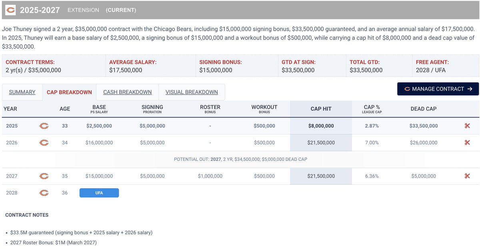Viewport: 480px width, 251px height.
Task: Click the 2.87% cap percentage
Action: pyautogui.click(x=372, y=126)
